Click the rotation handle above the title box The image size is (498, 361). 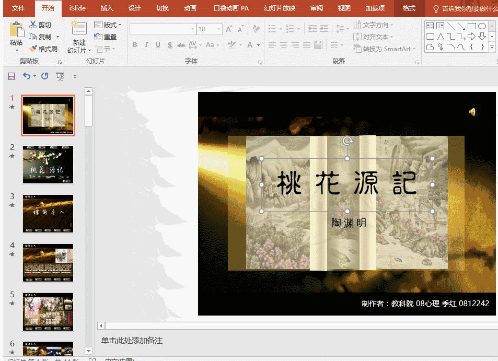pos(347,141)
